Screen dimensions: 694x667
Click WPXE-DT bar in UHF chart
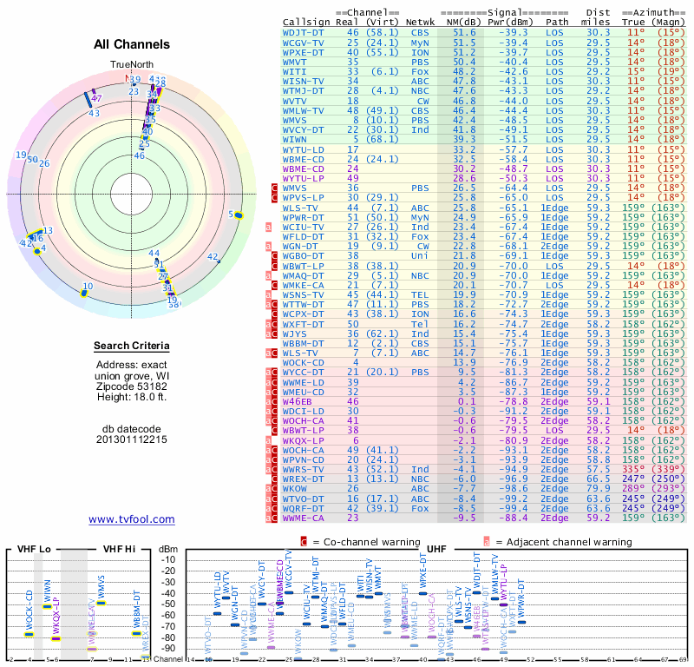(x=422, y=593)
